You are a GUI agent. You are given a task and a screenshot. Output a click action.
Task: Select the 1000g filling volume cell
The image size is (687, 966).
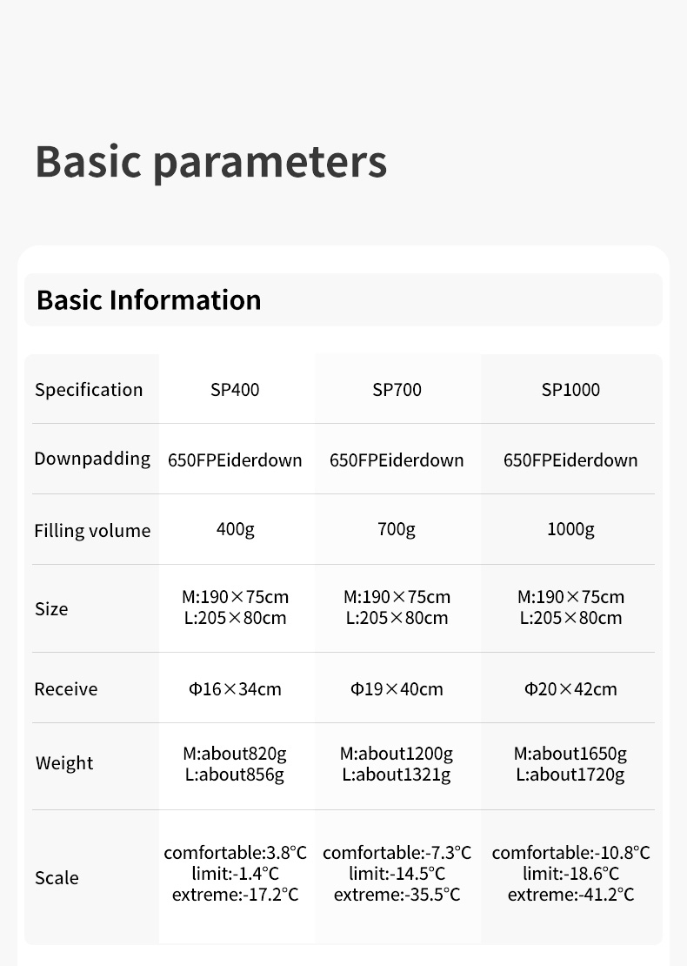click(570, 529)
